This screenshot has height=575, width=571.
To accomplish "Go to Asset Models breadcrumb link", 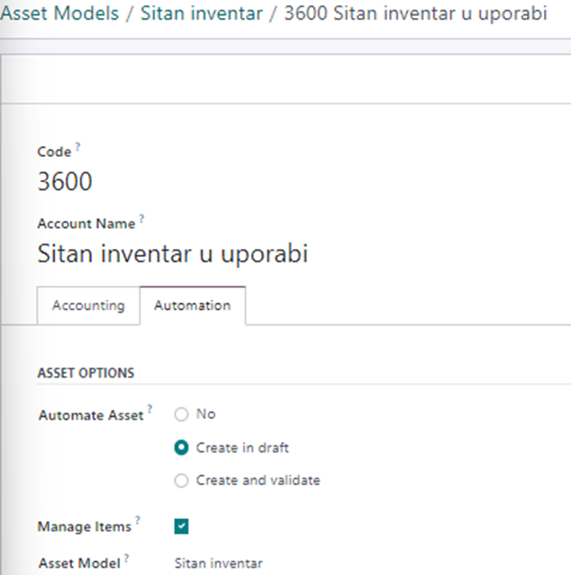I will pos(59,15).
